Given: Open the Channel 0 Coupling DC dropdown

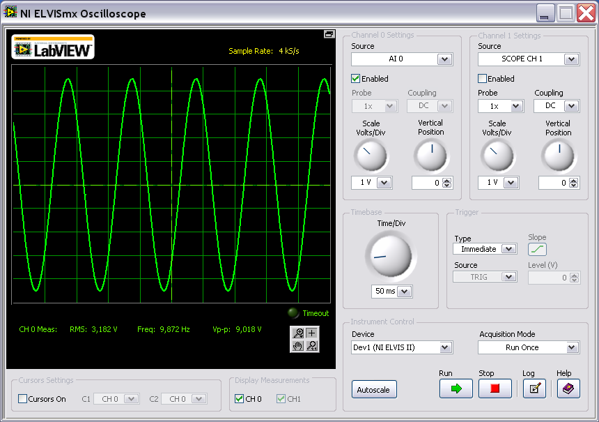Looking at the screenshot, I should point(430,106).
